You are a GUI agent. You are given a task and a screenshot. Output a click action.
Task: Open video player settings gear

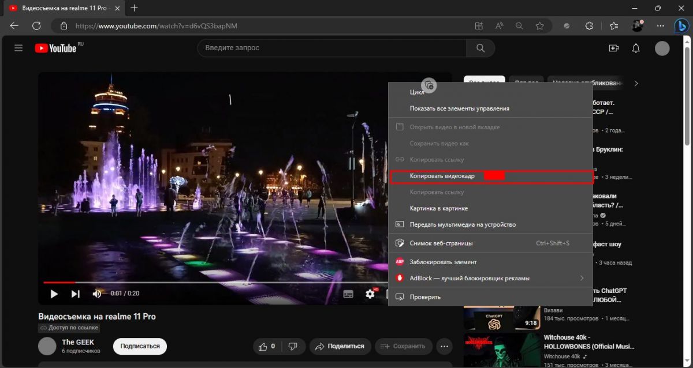point(370,294)
